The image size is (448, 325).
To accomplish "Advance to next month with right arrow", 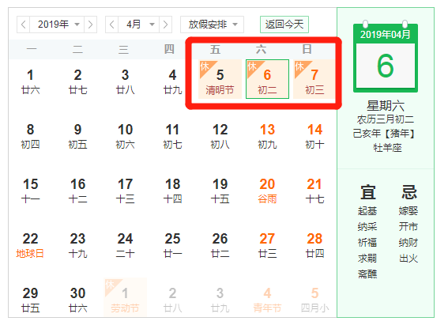I will pyautogui.click(x=165, y=25).
